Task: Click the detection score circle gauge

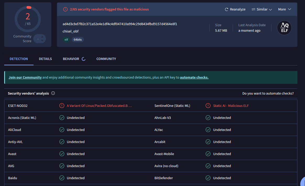Action: tap(28, 19)
